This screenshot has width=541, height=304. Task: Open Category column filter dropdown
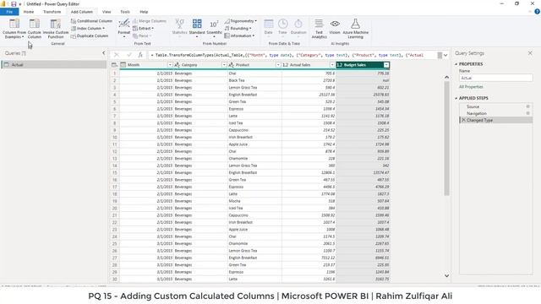(224, 65)
